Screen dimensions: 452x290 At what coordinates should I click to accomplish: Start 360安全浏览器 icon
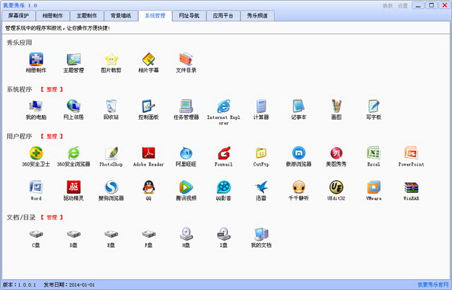click(74, 153)
